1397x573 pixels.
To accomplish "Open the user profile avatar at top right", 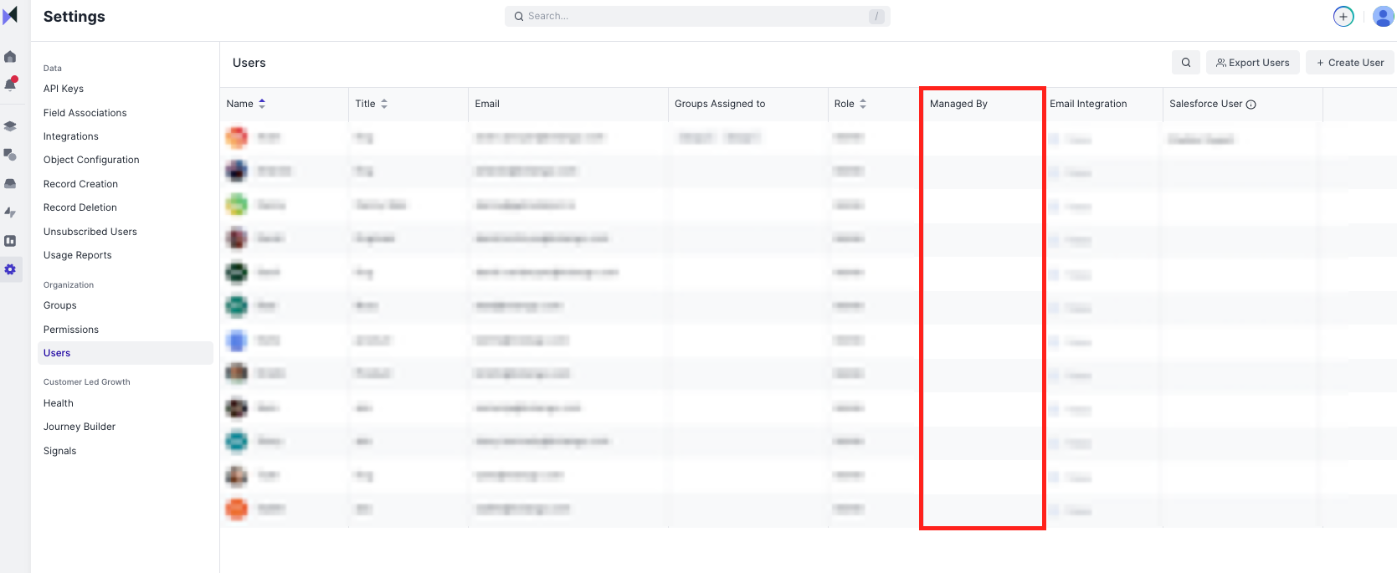I will pos(1383,17).
